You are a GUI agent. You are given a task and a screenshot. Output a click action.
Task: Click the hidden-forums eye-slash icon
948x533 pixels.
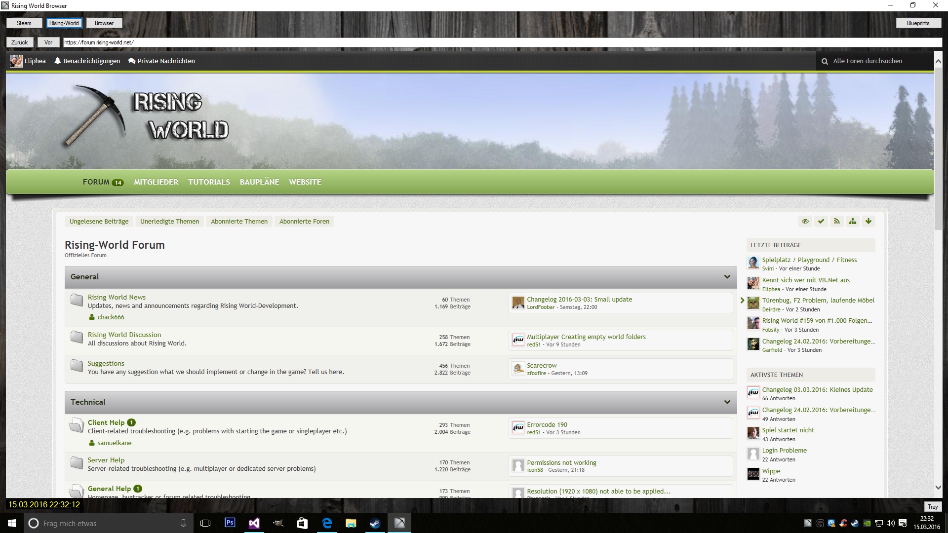[x=805, y=222]
